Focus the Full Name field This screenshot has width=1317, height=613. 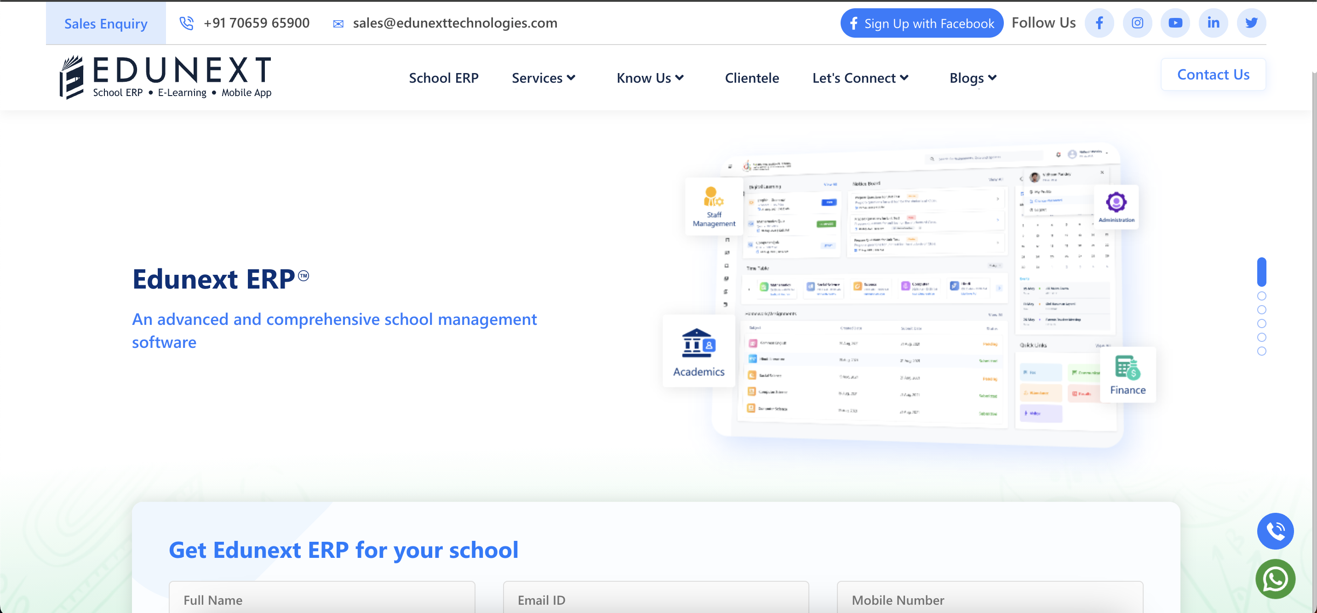click(x=321, y=598)
